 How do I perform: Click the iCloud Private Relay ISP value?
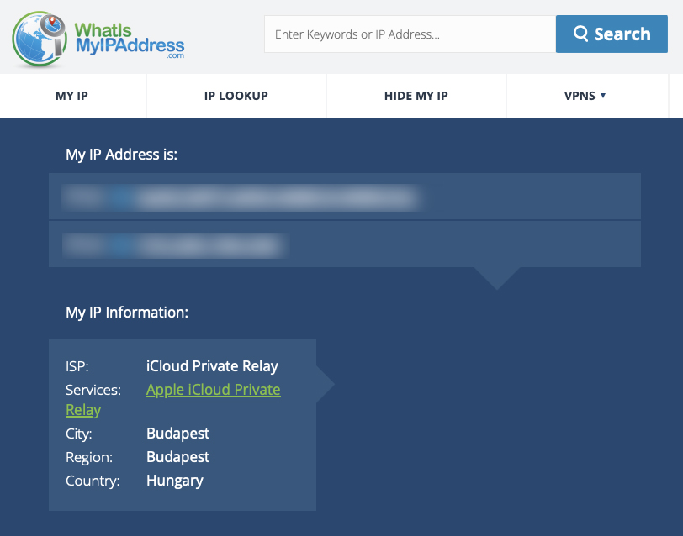212,366
